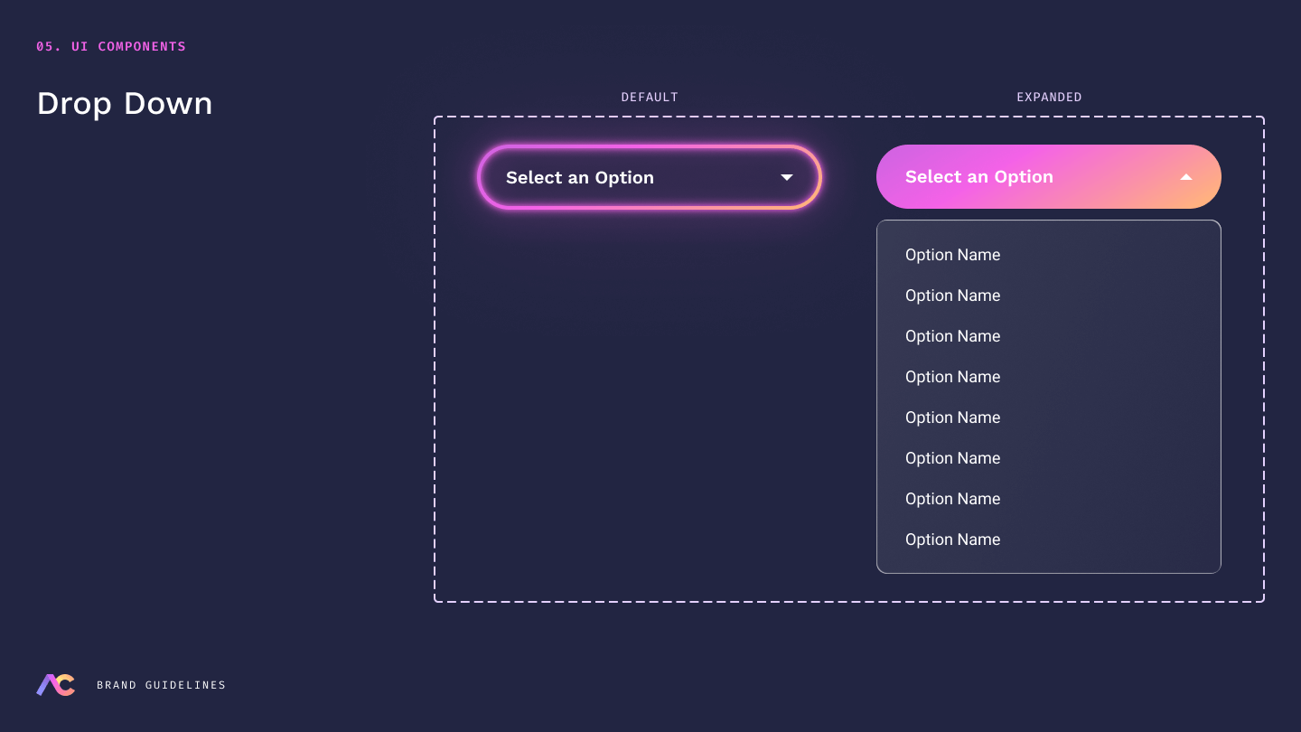Image resolution: width=1301 pixels, height=732 pixels.
Task: Open the outlined default Select an Option dropdown
Action: 650,177
